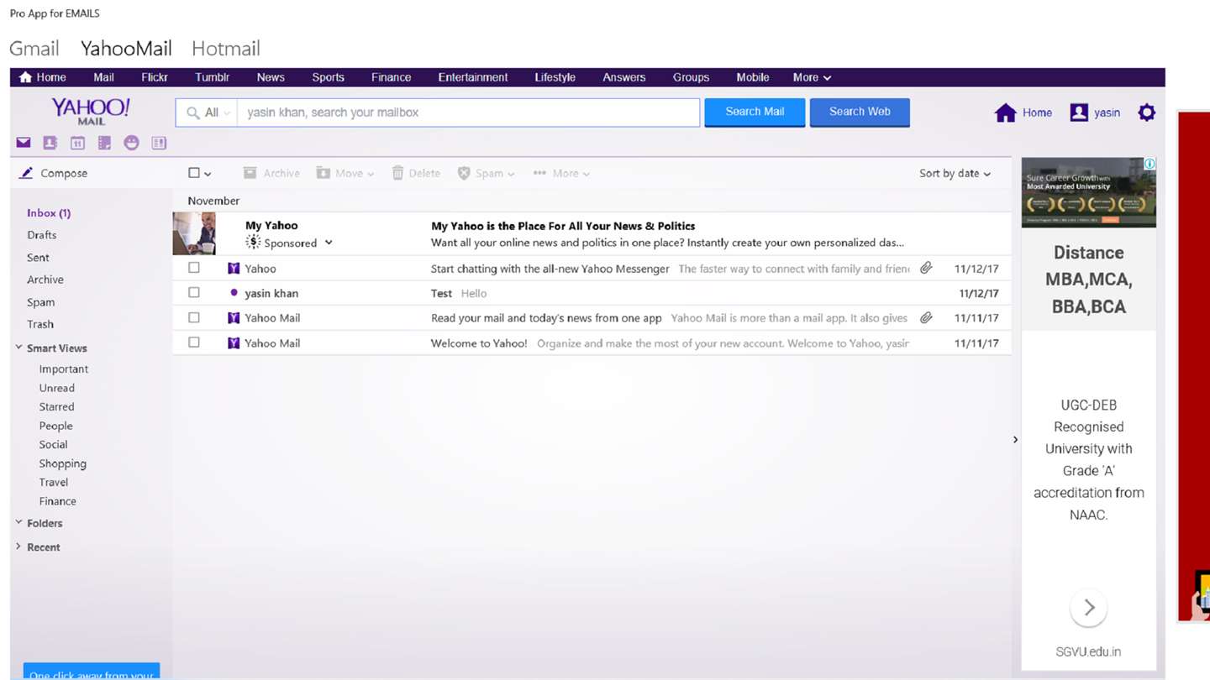1210x680 pixels.
Task: Click the Compose pencil button
Action: point(54,173)
